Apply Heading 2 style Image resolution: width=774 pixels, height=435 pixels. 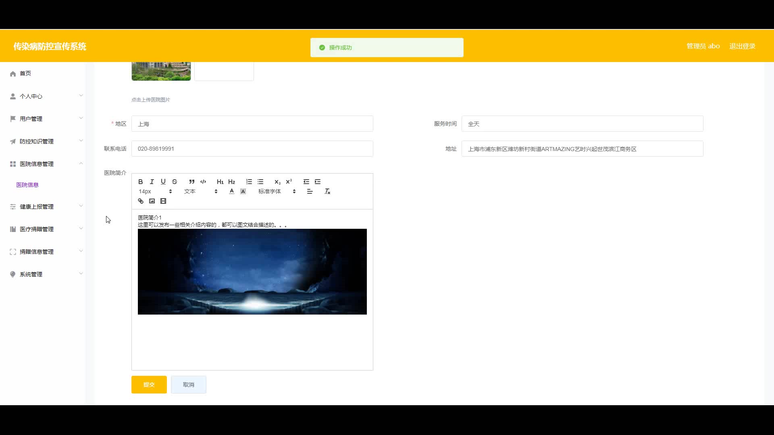click(x=231, y=182)
